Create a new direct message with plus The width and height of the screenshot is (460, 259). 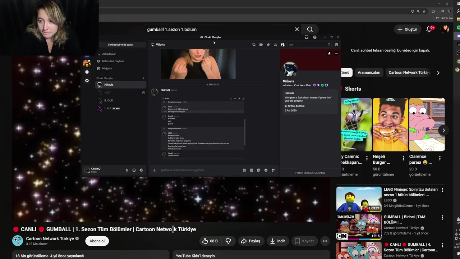coord(143,78)
